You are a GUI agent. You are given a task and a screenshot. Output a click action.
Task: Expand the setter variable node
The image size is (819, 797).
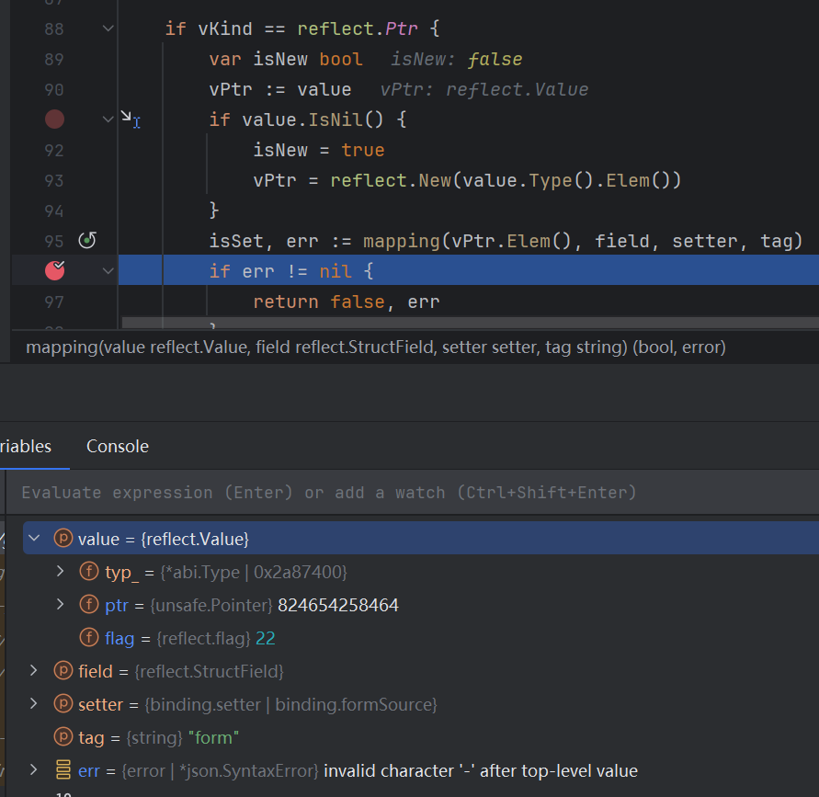34,704
